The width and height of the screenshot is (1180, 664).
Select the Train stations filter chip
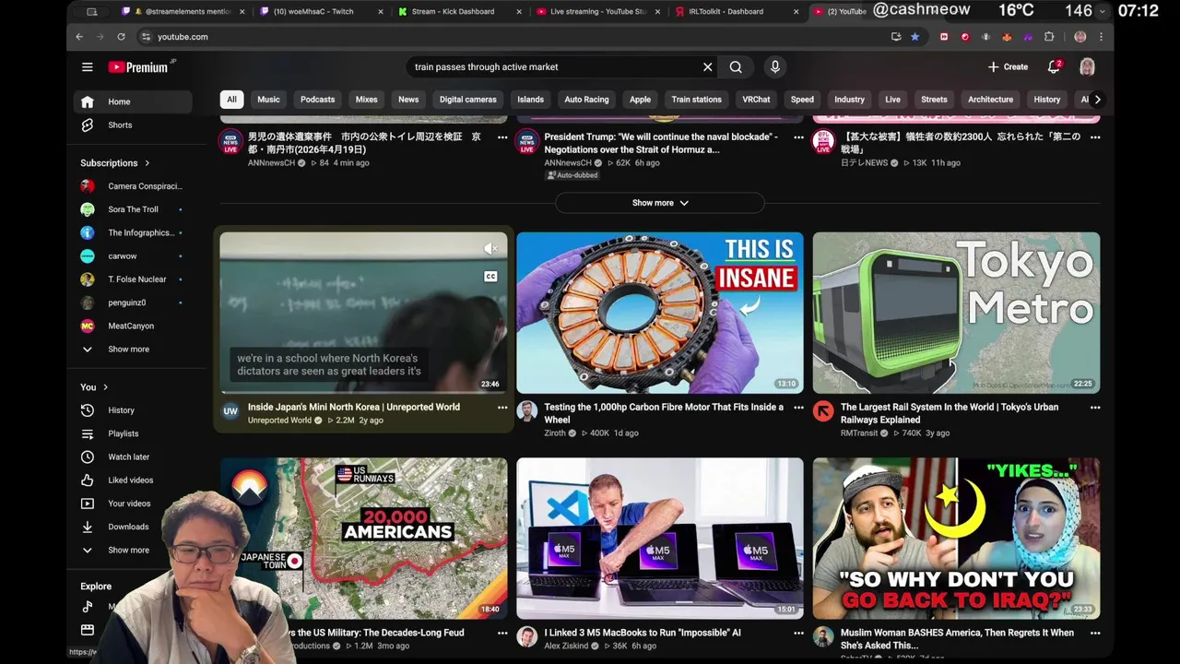(x=696, y=100)
